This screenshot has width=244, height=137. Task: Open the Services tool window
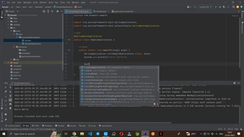(x=72, y=126)
